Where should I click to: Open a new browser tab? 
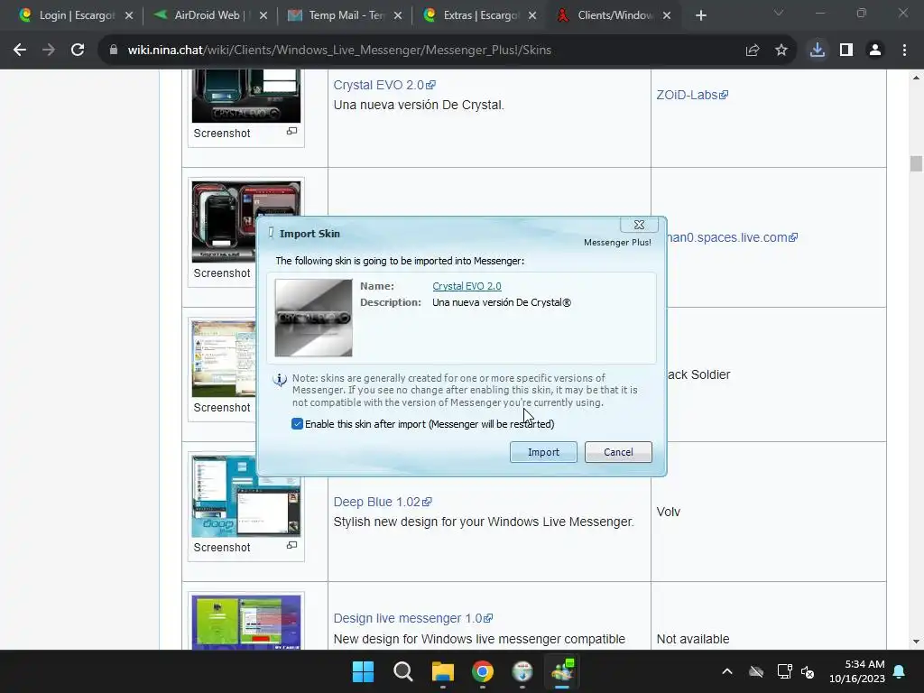(700, 15)
